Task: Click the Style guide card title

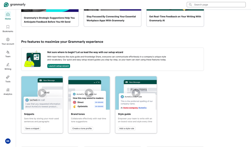Action: click(x=124, y=114)
